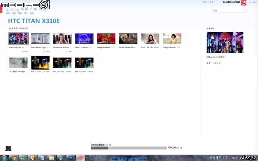Click the free space 9.50 GB label

175,148
